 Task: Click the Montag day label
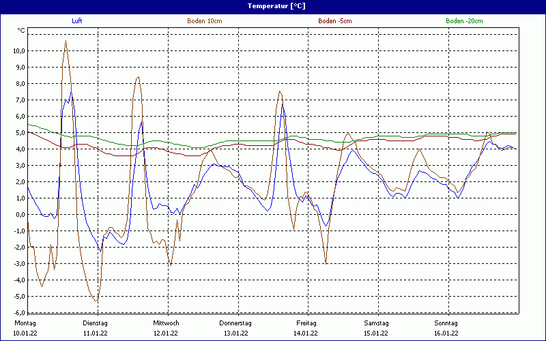click(x=24, y=323)
